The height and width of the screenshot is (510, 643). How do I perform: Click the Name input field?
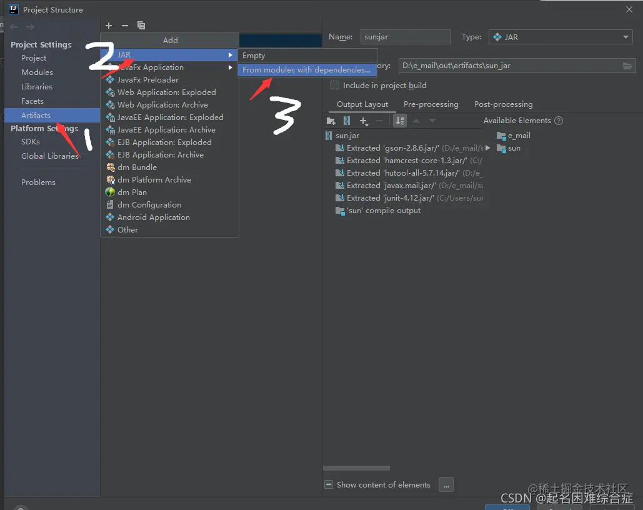coord(405,37)
